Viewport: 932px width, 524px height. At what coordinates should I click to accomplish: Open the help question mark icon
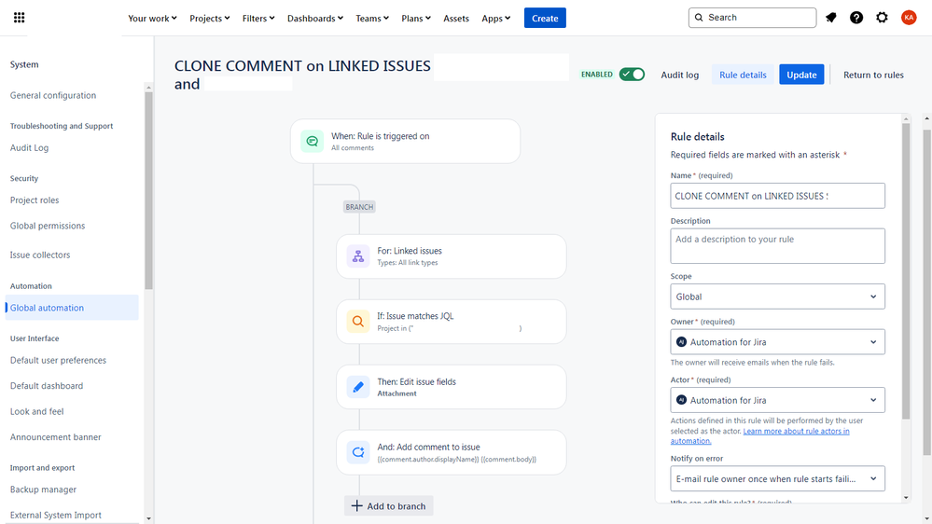click(x=855, y=18)
